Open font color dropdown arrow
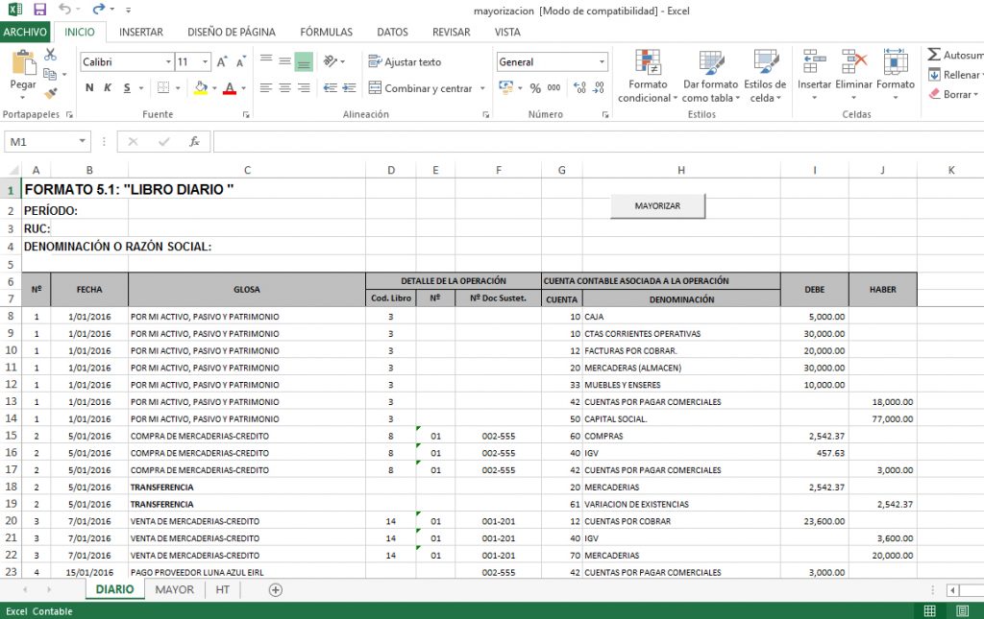984x619 pixels. [243, 88]
